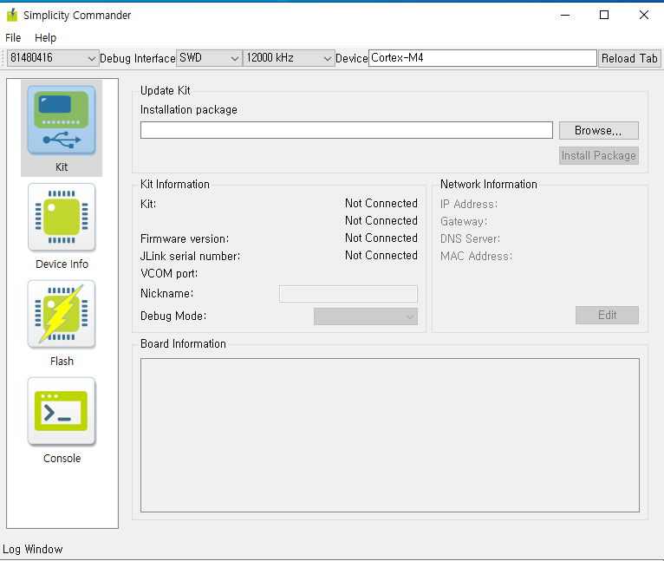The image size is (664, 561).
Task: Click the Simplicity Commander title bar icon
Action: [x=12, y=16]
